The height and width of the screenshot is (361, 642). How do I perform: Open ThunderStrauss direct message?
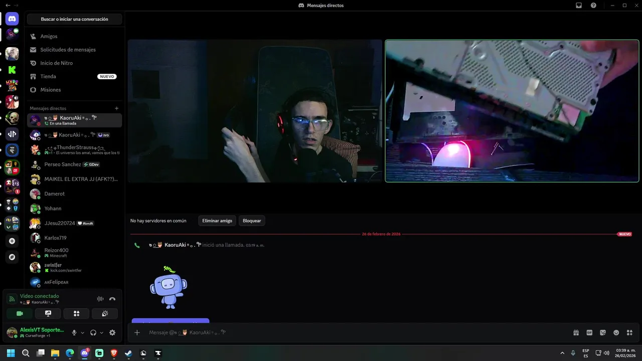coord(75,149)
